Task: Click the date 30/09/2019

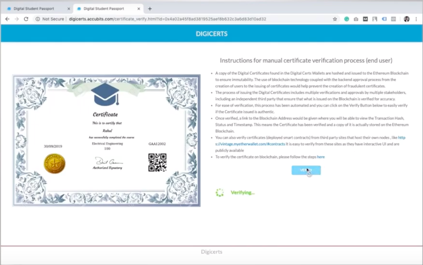Action: tap(53, 147)
